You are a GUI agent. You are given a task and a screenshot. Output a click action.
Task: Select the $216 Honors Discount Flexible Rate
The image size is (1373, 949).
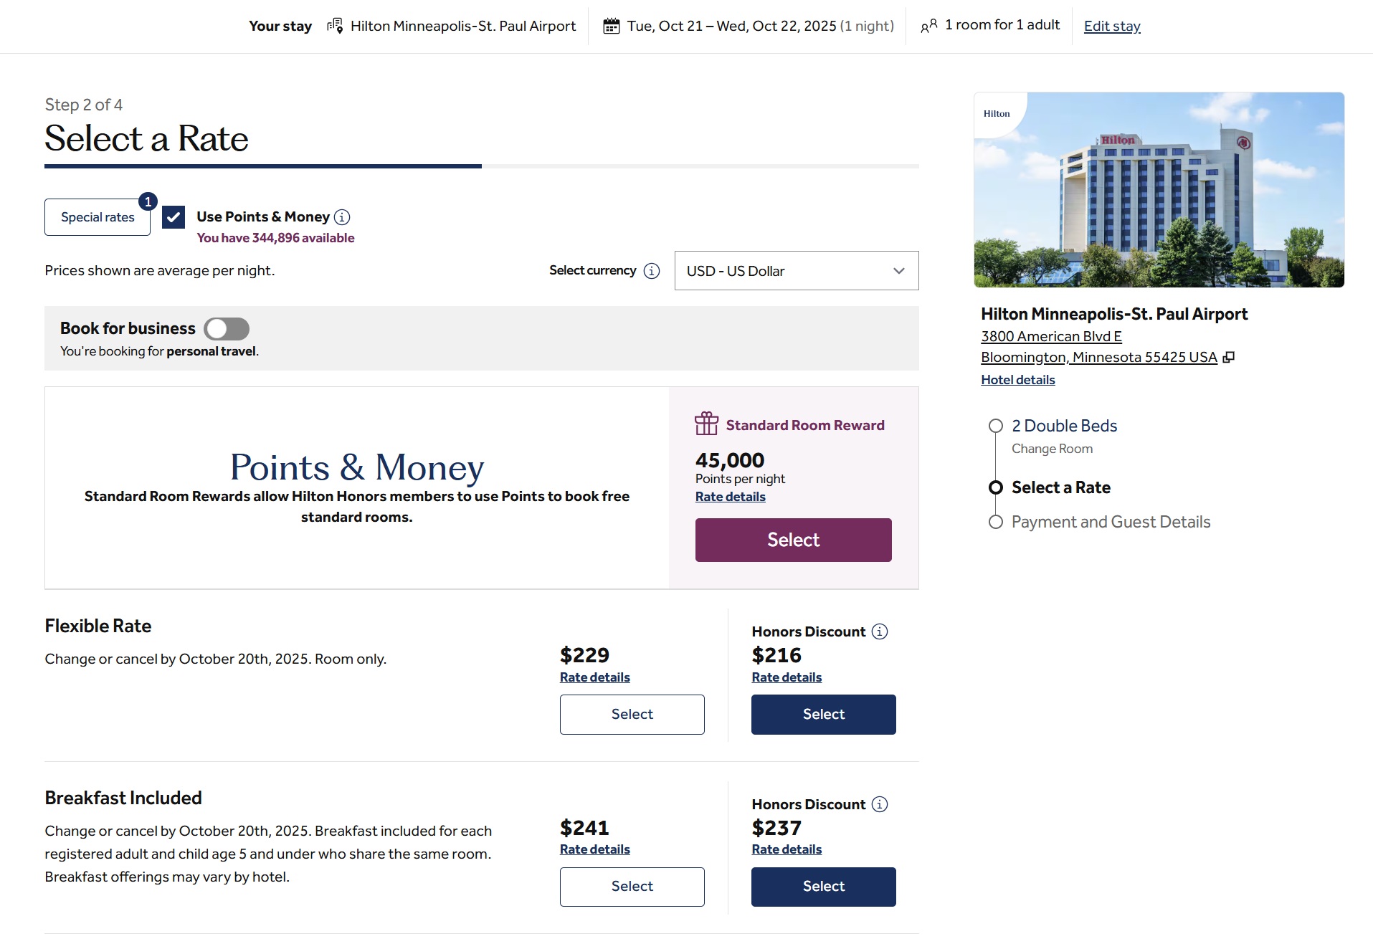pyautogui.click(x=823, y=714)
